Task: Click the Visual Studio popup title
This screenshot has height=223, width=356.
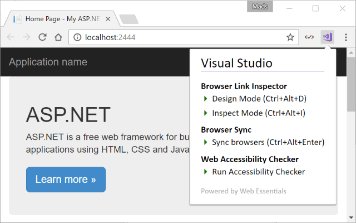Action: [x=236, y=63]
